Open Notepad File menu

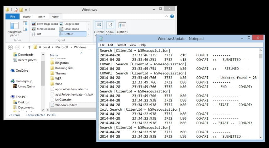point(102,45)
